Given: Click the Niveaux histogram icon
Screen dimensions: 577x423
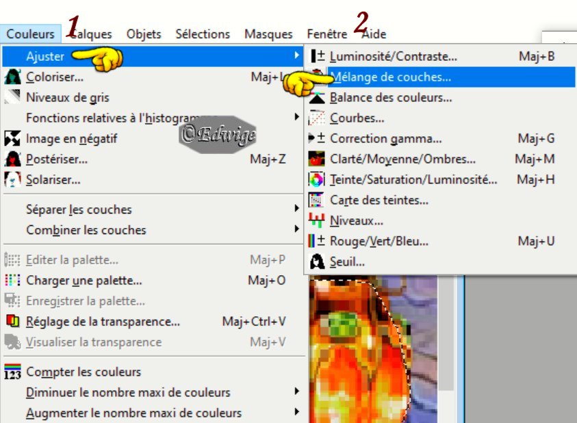Looking at the screenshot, I should point(316,220).
